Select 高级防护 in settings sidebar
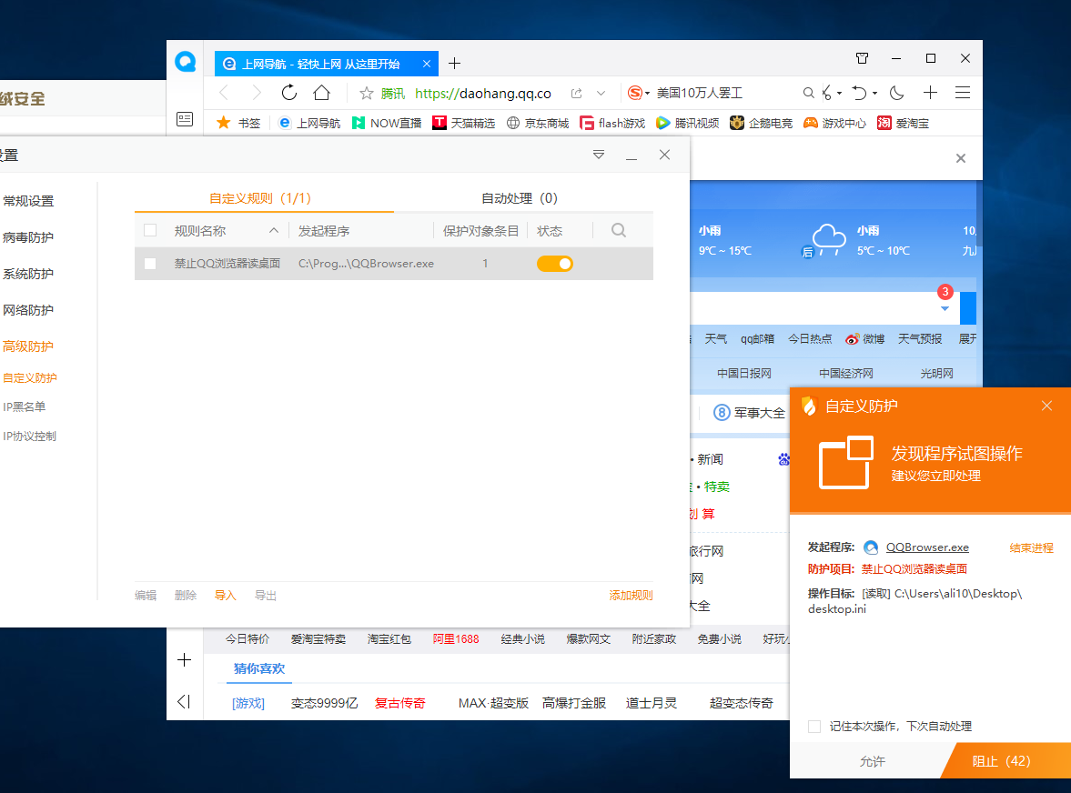Viewport: 1071px width, 793px height. (27, 346)
